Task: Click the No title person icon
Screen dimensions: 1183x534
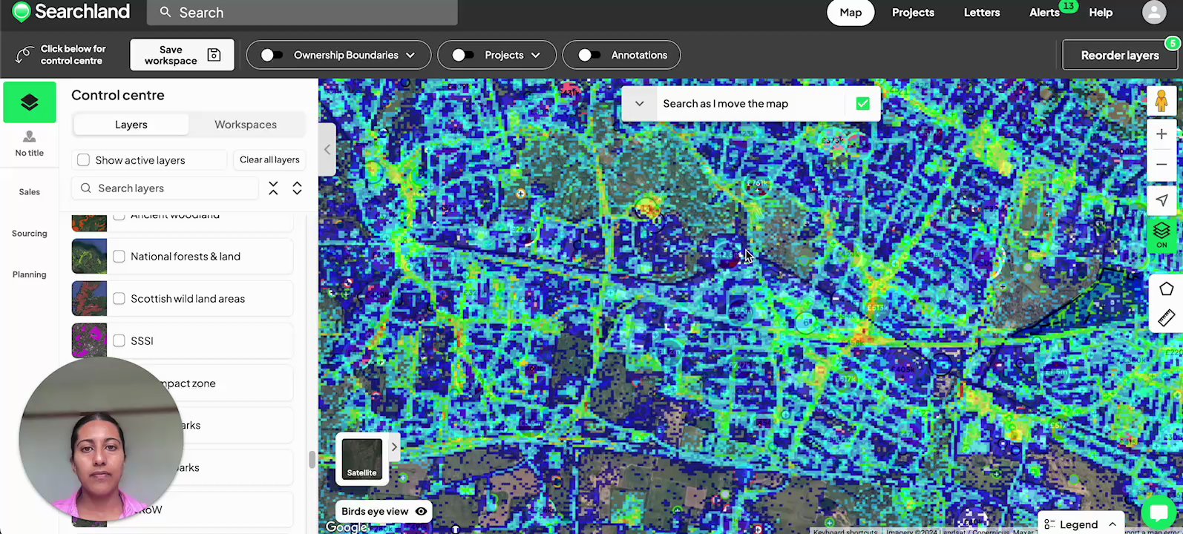Action: [30, 136]
